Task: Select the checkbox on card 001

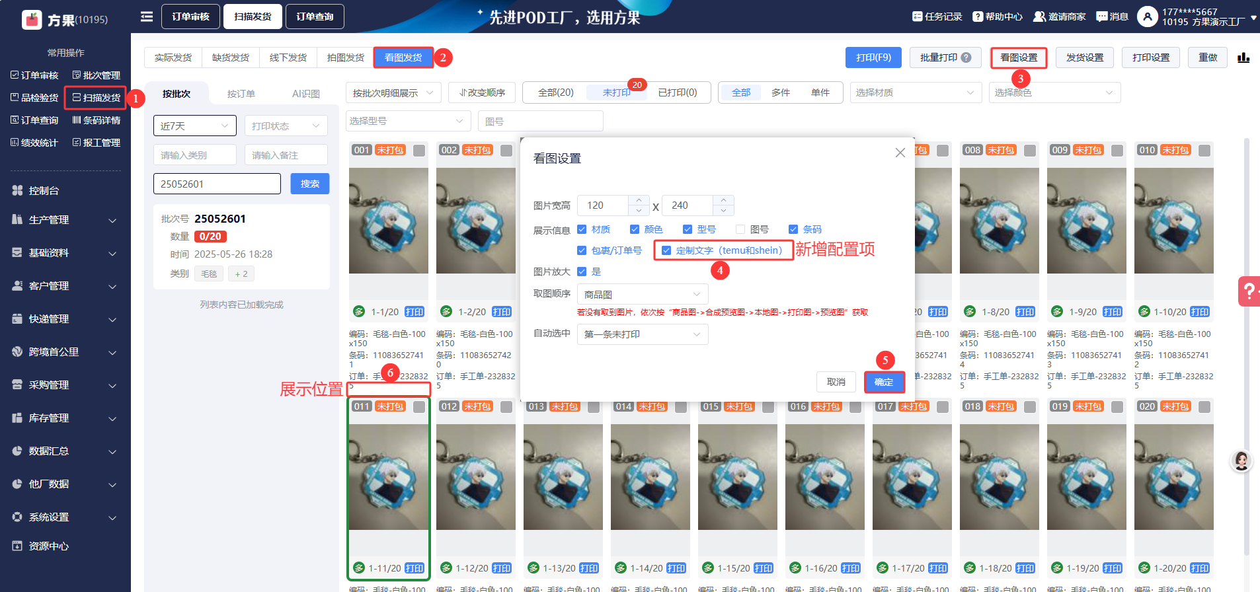Action: click(419, 151)
